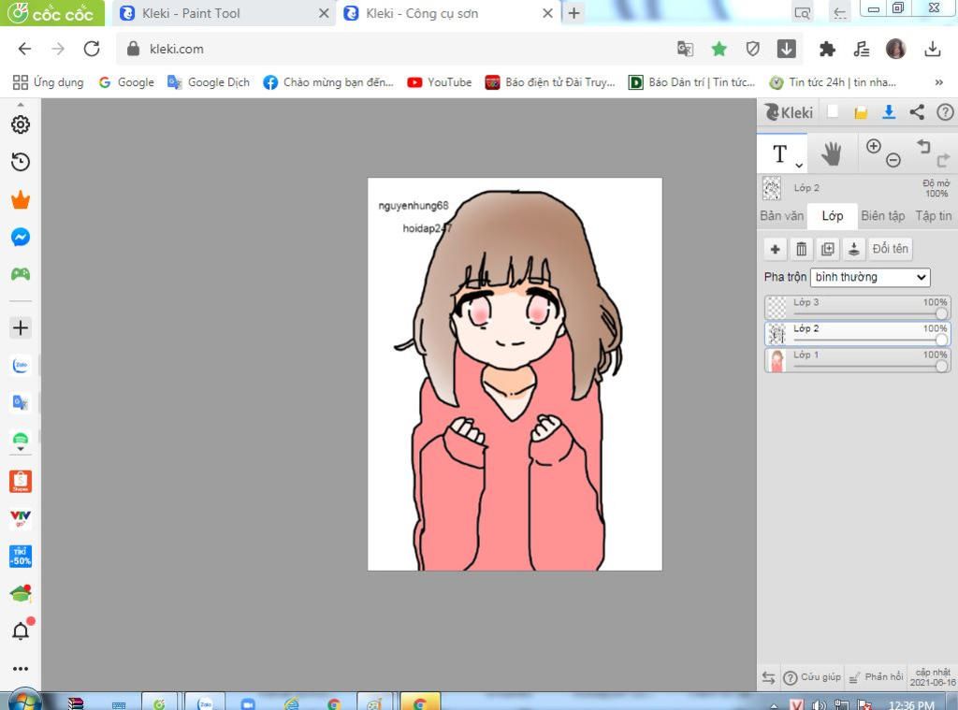Click the blue download image icon
Screen dimensions: 958x710
[x=889, y=112]
